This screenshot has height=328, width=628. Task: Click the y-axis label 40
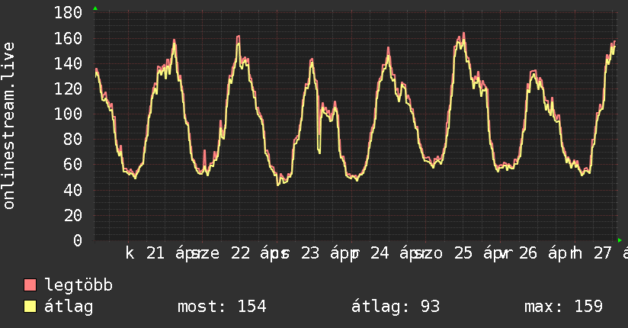pyautogui.click(x=73, y=190)
